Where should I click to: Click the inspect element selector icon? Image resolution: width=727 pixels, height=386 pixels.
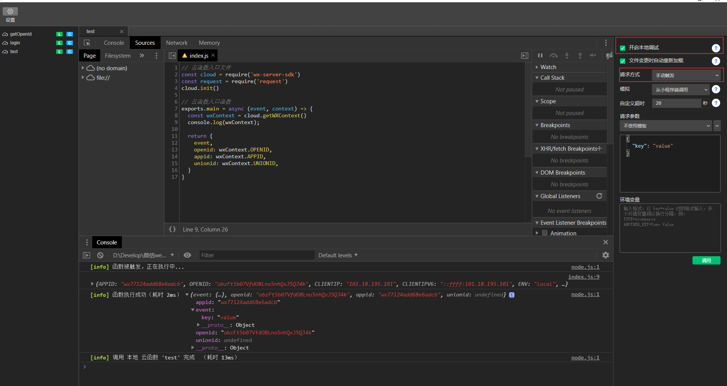[87, 43]
